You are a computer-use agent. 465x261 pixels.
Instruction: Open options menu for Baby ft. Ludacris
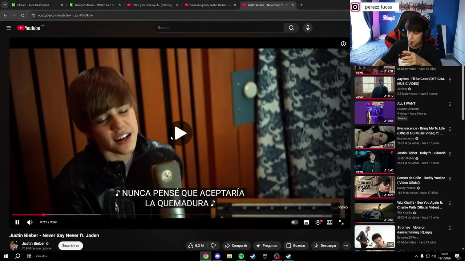pyautogui.click(x=450, y=154)
